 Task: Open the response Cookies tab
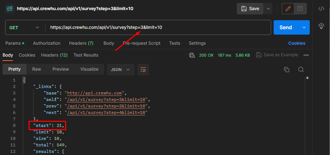coord(27,55)
